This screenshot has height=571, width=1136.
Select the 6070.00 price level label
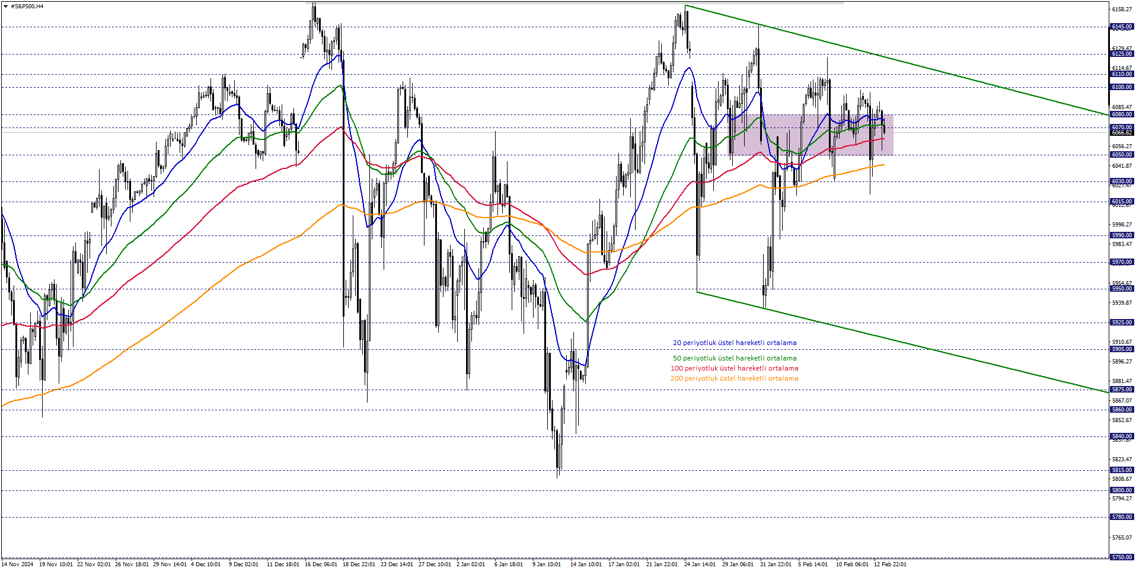(1122, 127)
